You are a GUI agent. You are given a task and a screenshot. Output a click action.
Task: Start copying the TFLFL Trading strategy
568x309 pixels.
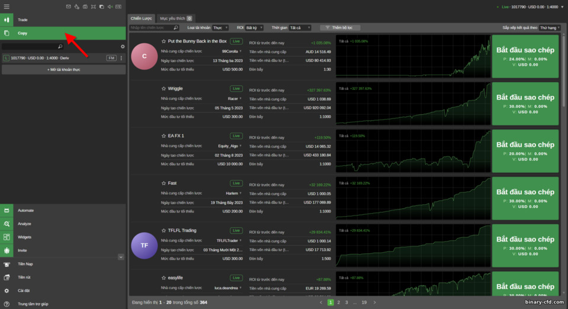tap(525, 246)
